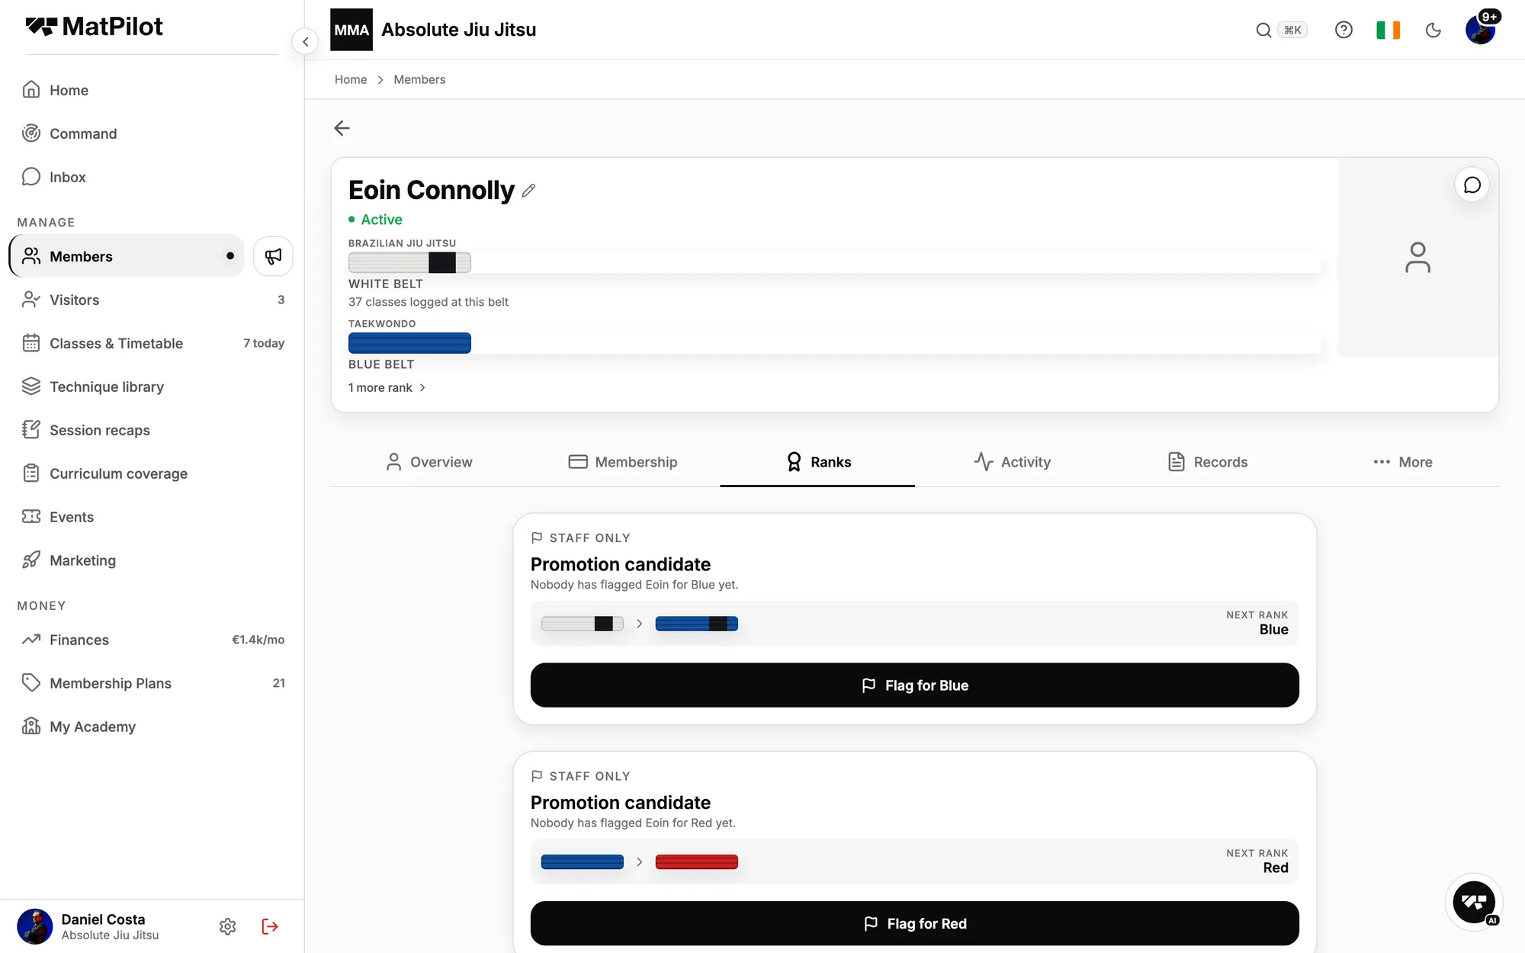Open the help question mark icon
The image size is (1525, 953).
point(1344,30)
